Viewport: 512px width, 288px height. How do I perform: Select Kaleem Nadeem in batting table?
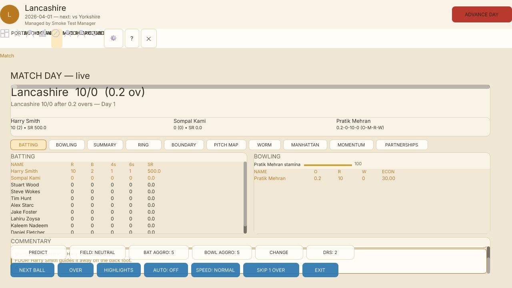pos(127,226)
